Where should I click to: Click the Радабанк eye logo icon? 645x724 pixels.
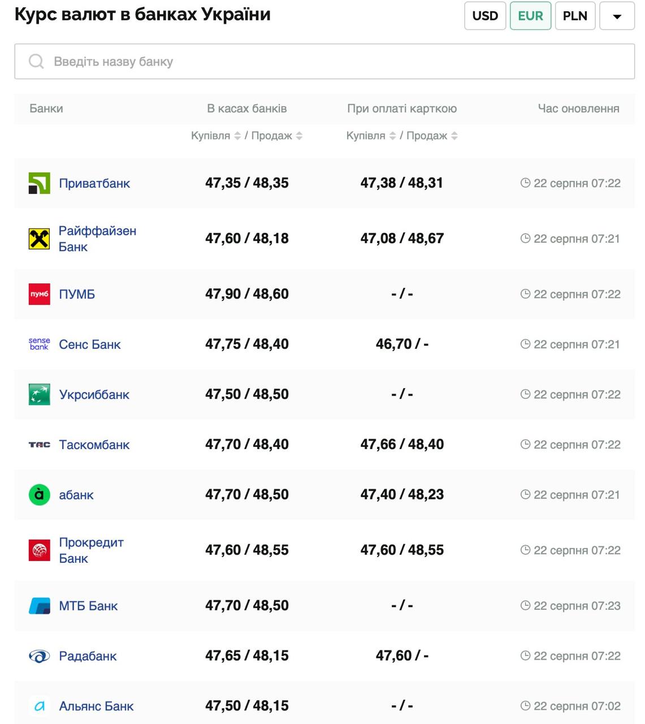[x=39, y=656]
